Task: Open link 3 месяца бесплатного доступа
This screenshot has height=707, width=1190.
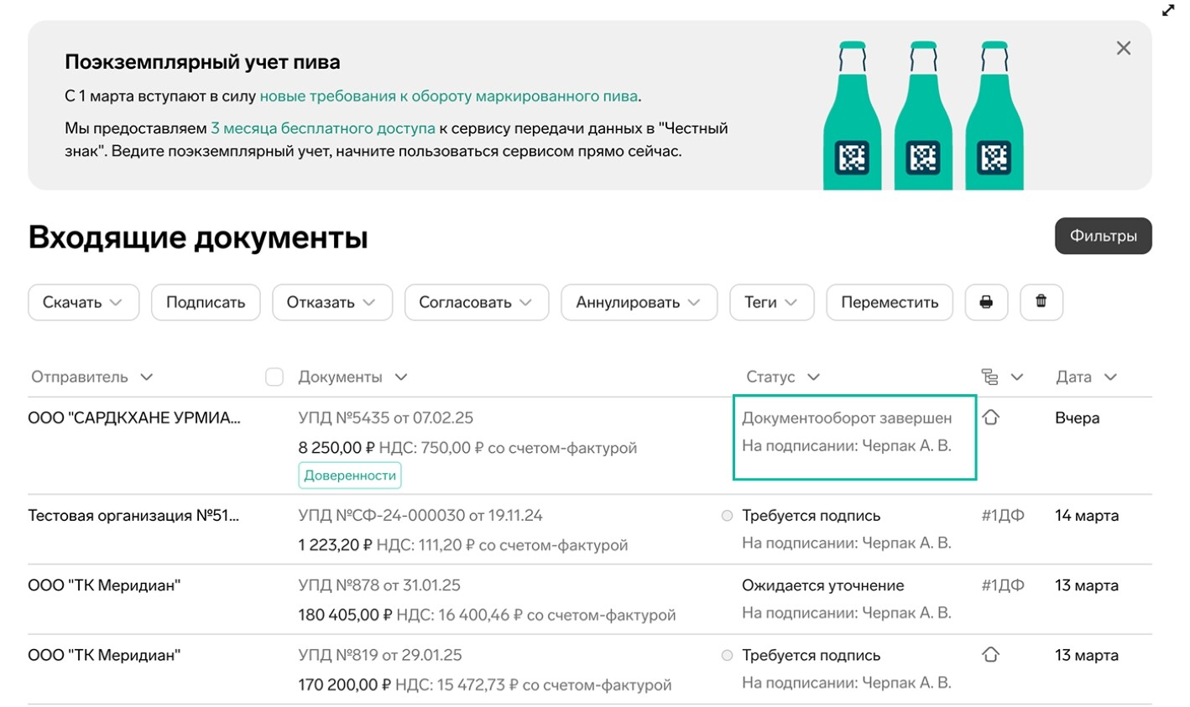Action: click(323, 128)
